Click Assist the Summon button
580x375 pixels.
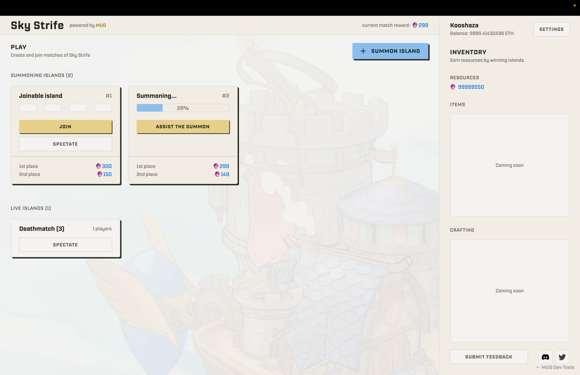183,127
